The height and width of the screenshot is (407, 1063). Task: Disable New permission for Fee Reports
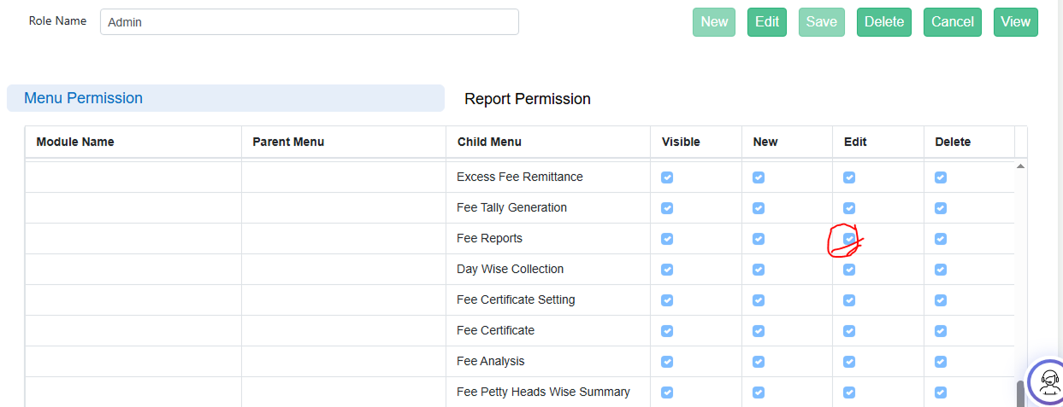point(759,239)
